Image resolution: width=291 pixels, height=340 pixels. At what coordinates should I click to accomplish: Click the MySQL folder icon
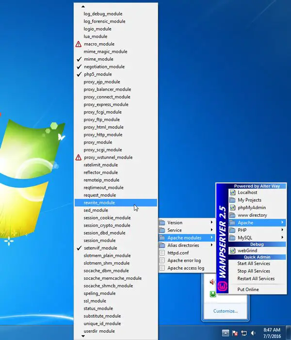pos(232,238)
